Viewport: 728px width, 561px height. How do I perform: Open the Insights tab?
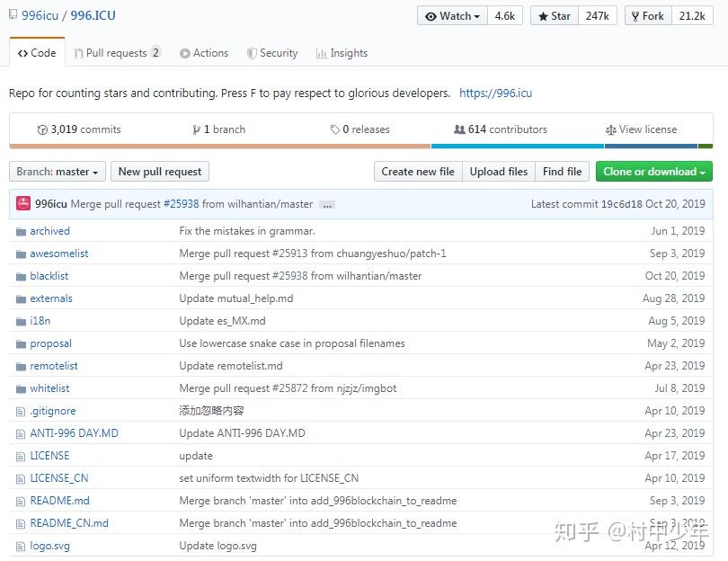coord(342,53)
